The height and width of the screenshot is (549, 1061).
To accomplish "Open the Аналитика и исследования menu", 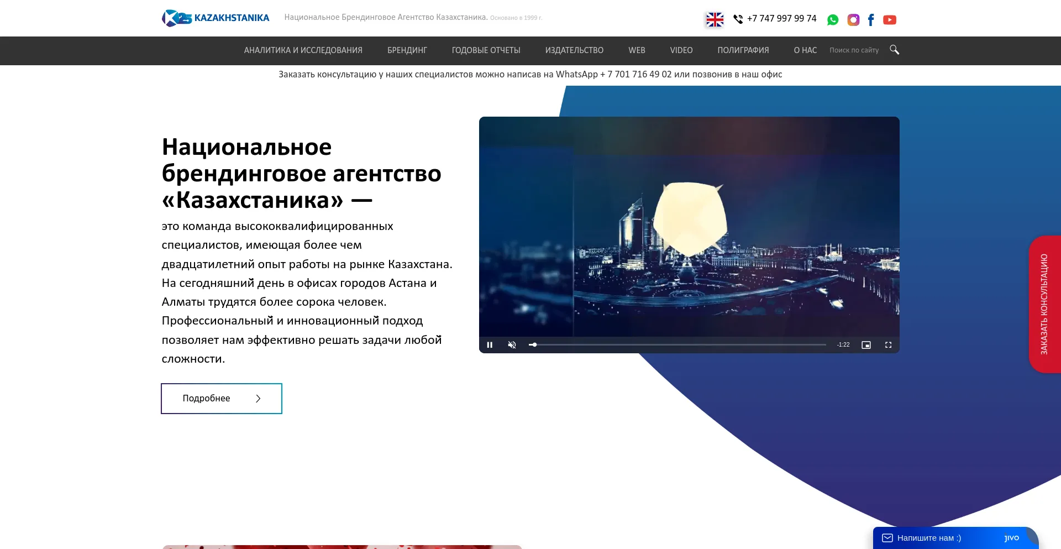I will (303, 50).
